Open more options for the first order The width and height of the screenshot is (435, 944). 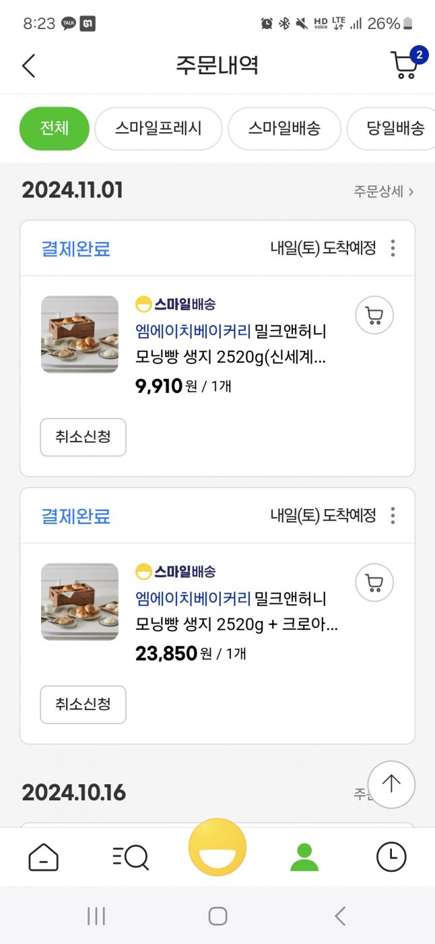click(393, 248)
